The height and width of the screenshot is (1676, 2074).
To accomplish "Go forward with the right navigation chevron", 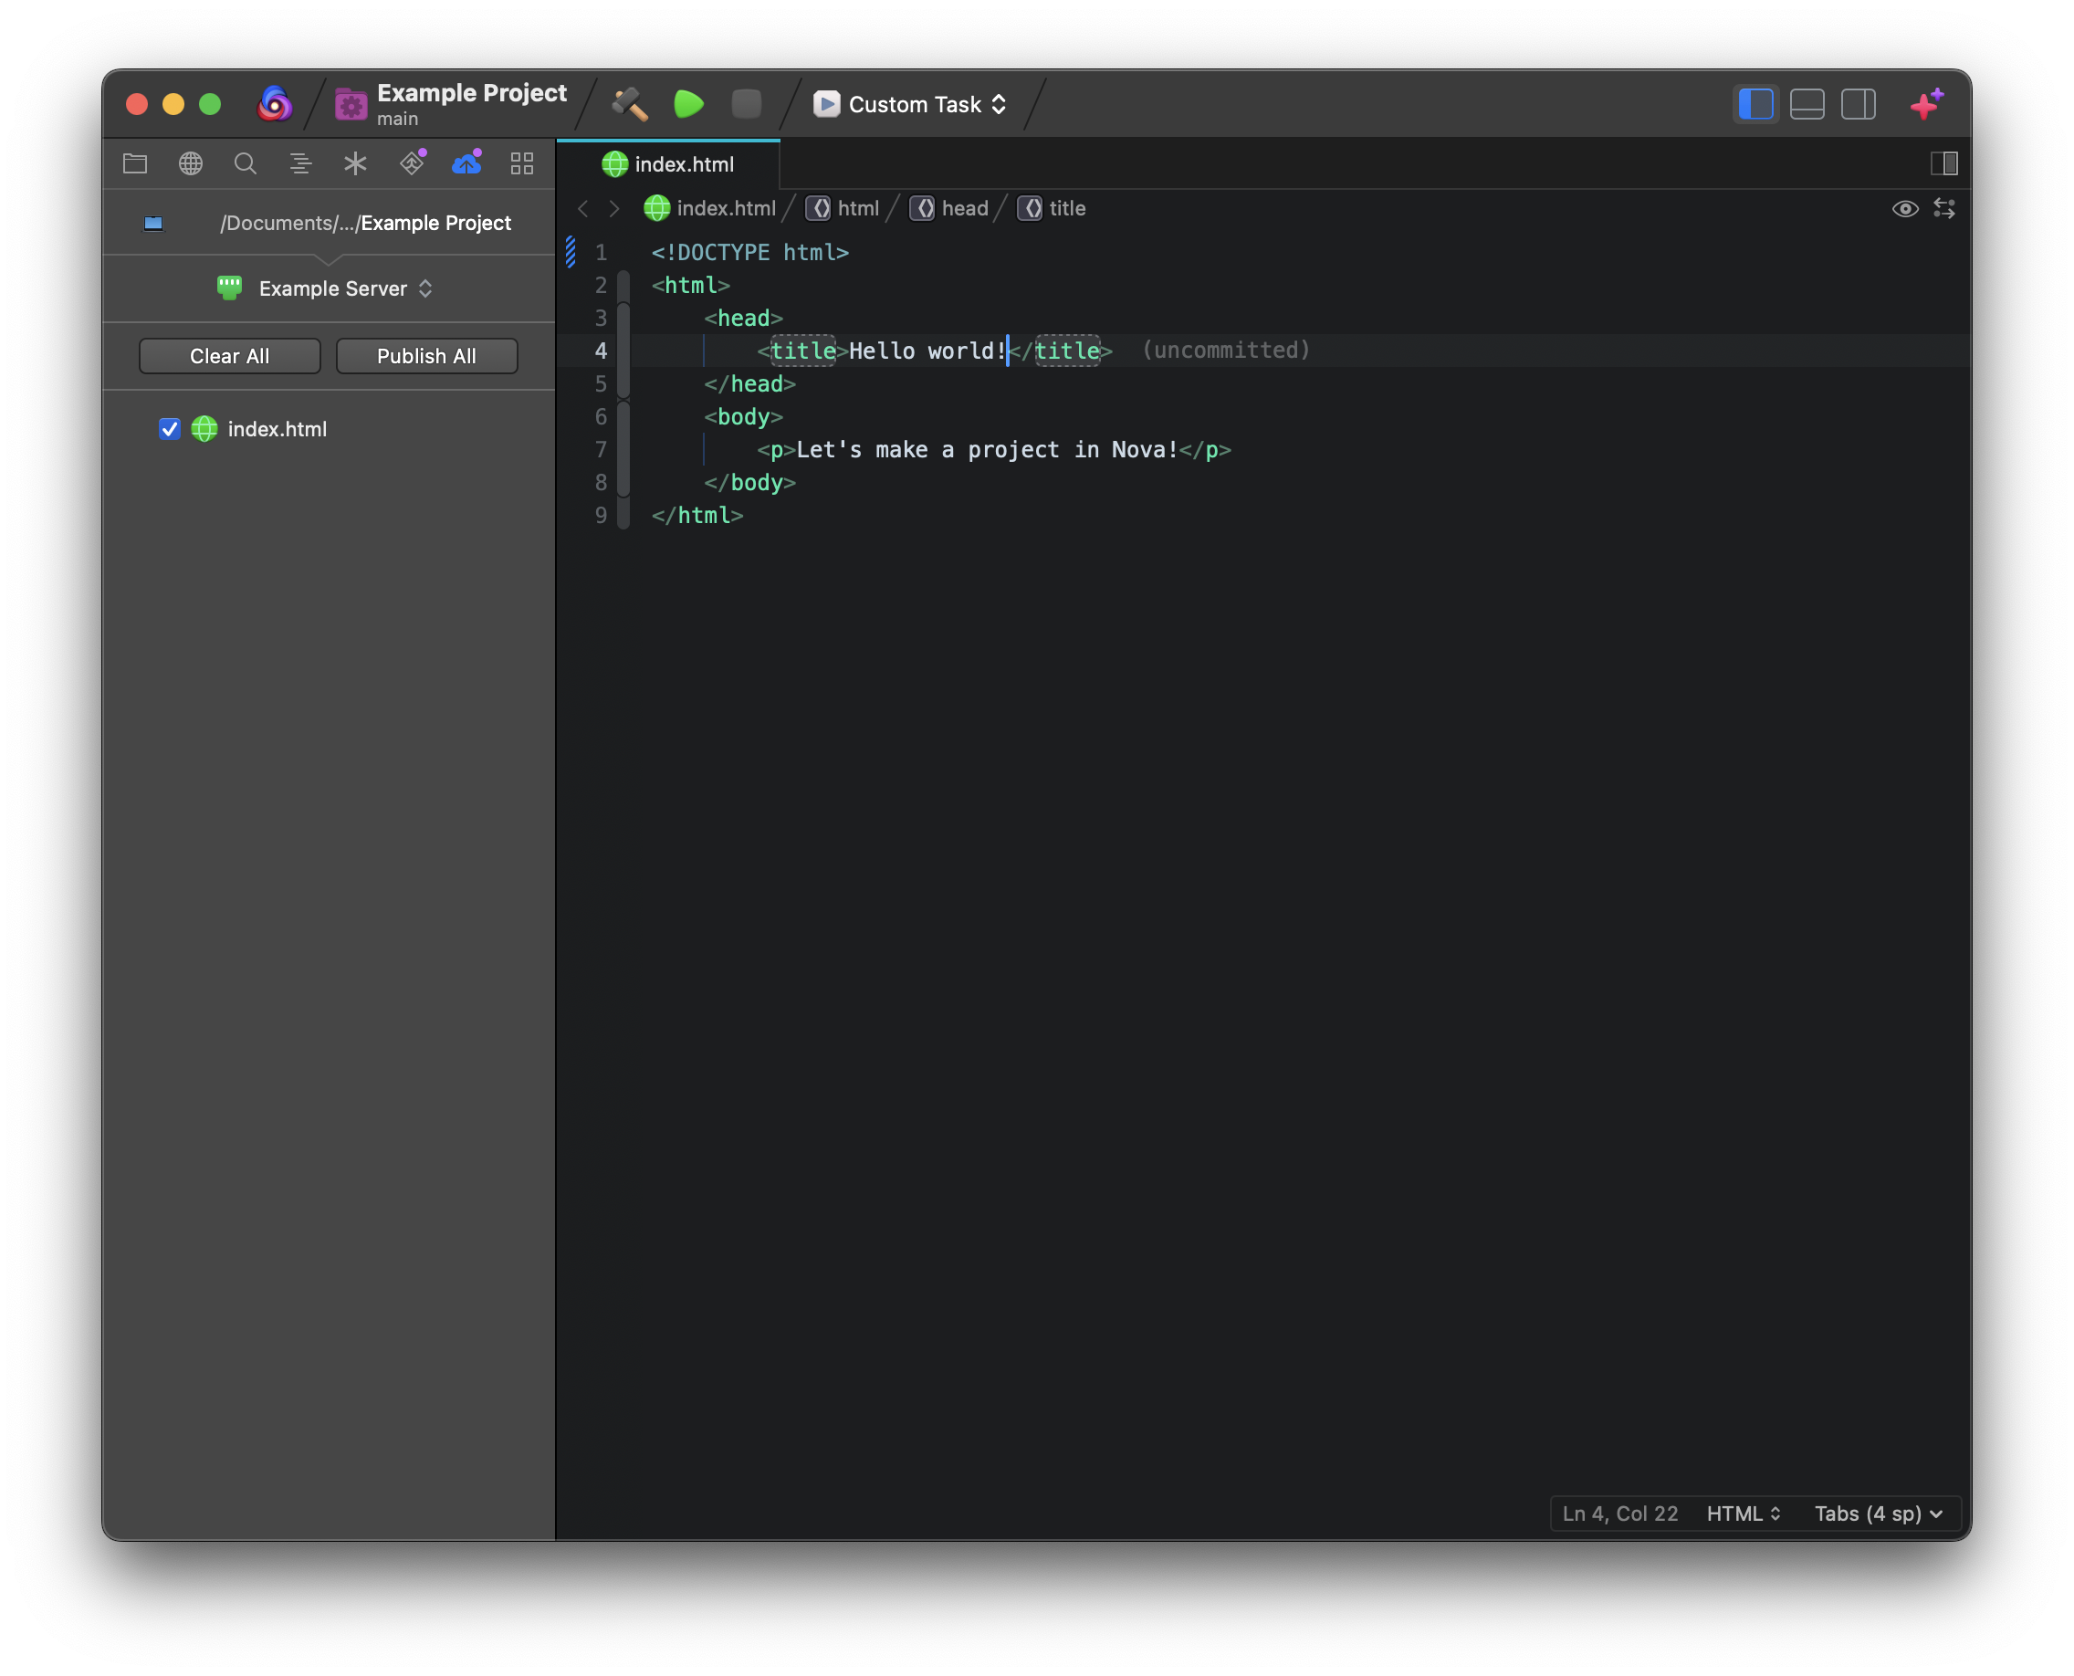I will click(x=614, y=208).
